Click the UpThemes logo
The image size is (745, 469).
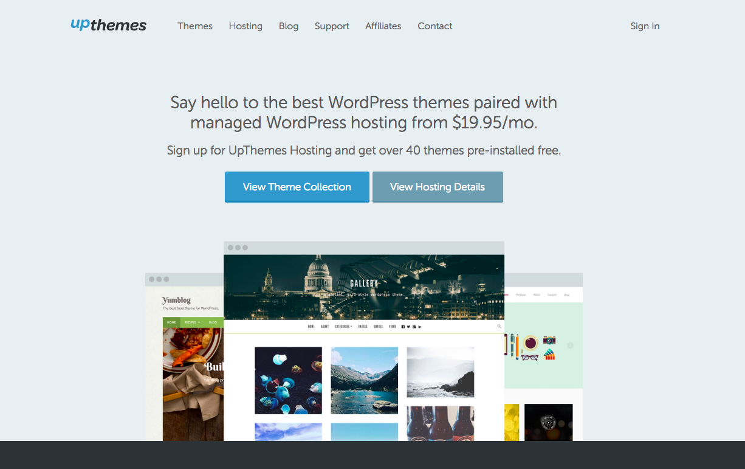tap(108, 25)
